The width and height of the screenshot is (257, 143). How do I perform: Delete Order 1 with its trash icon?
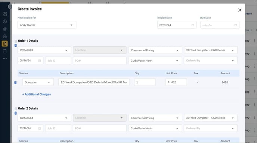[x=16, y=45]
